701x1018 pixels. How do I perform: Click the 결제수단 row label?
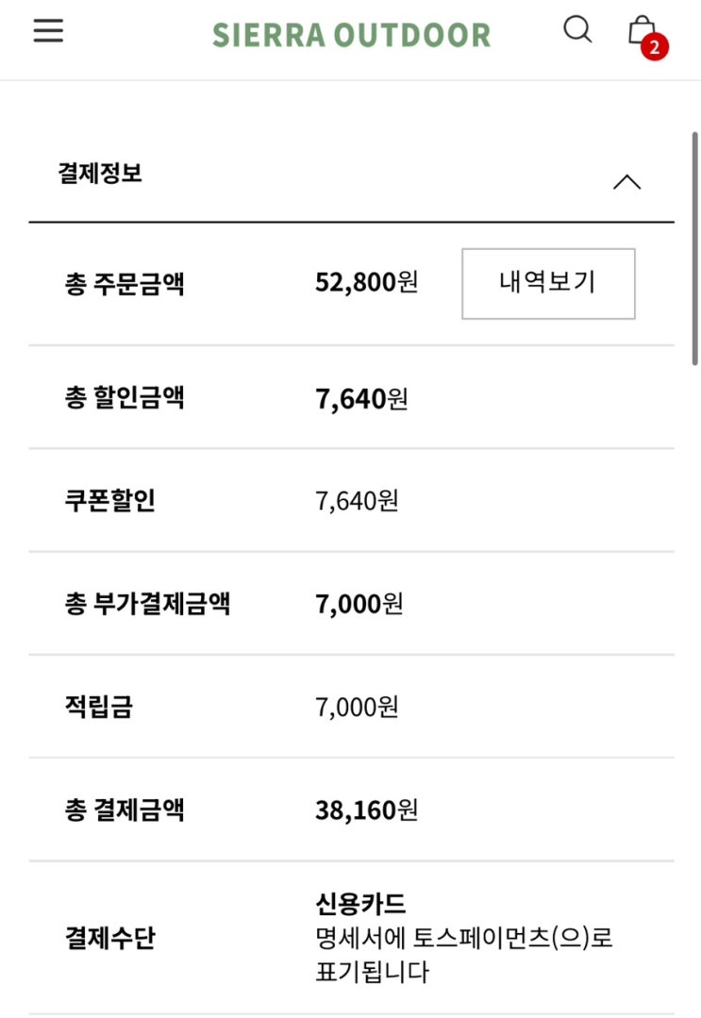click(x=109, y=938)
